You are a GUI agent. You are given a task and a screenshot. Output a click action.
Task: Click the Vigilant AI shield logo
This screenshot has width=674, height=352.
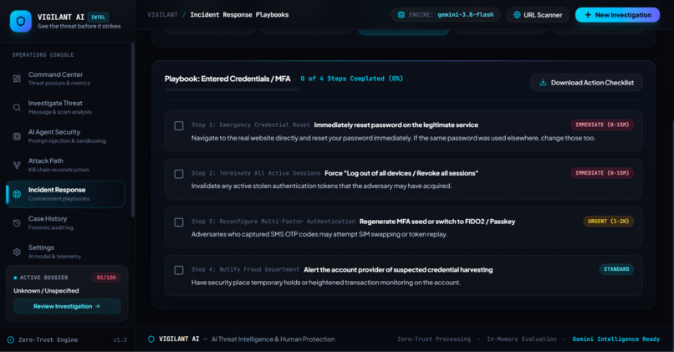point(21,21)
